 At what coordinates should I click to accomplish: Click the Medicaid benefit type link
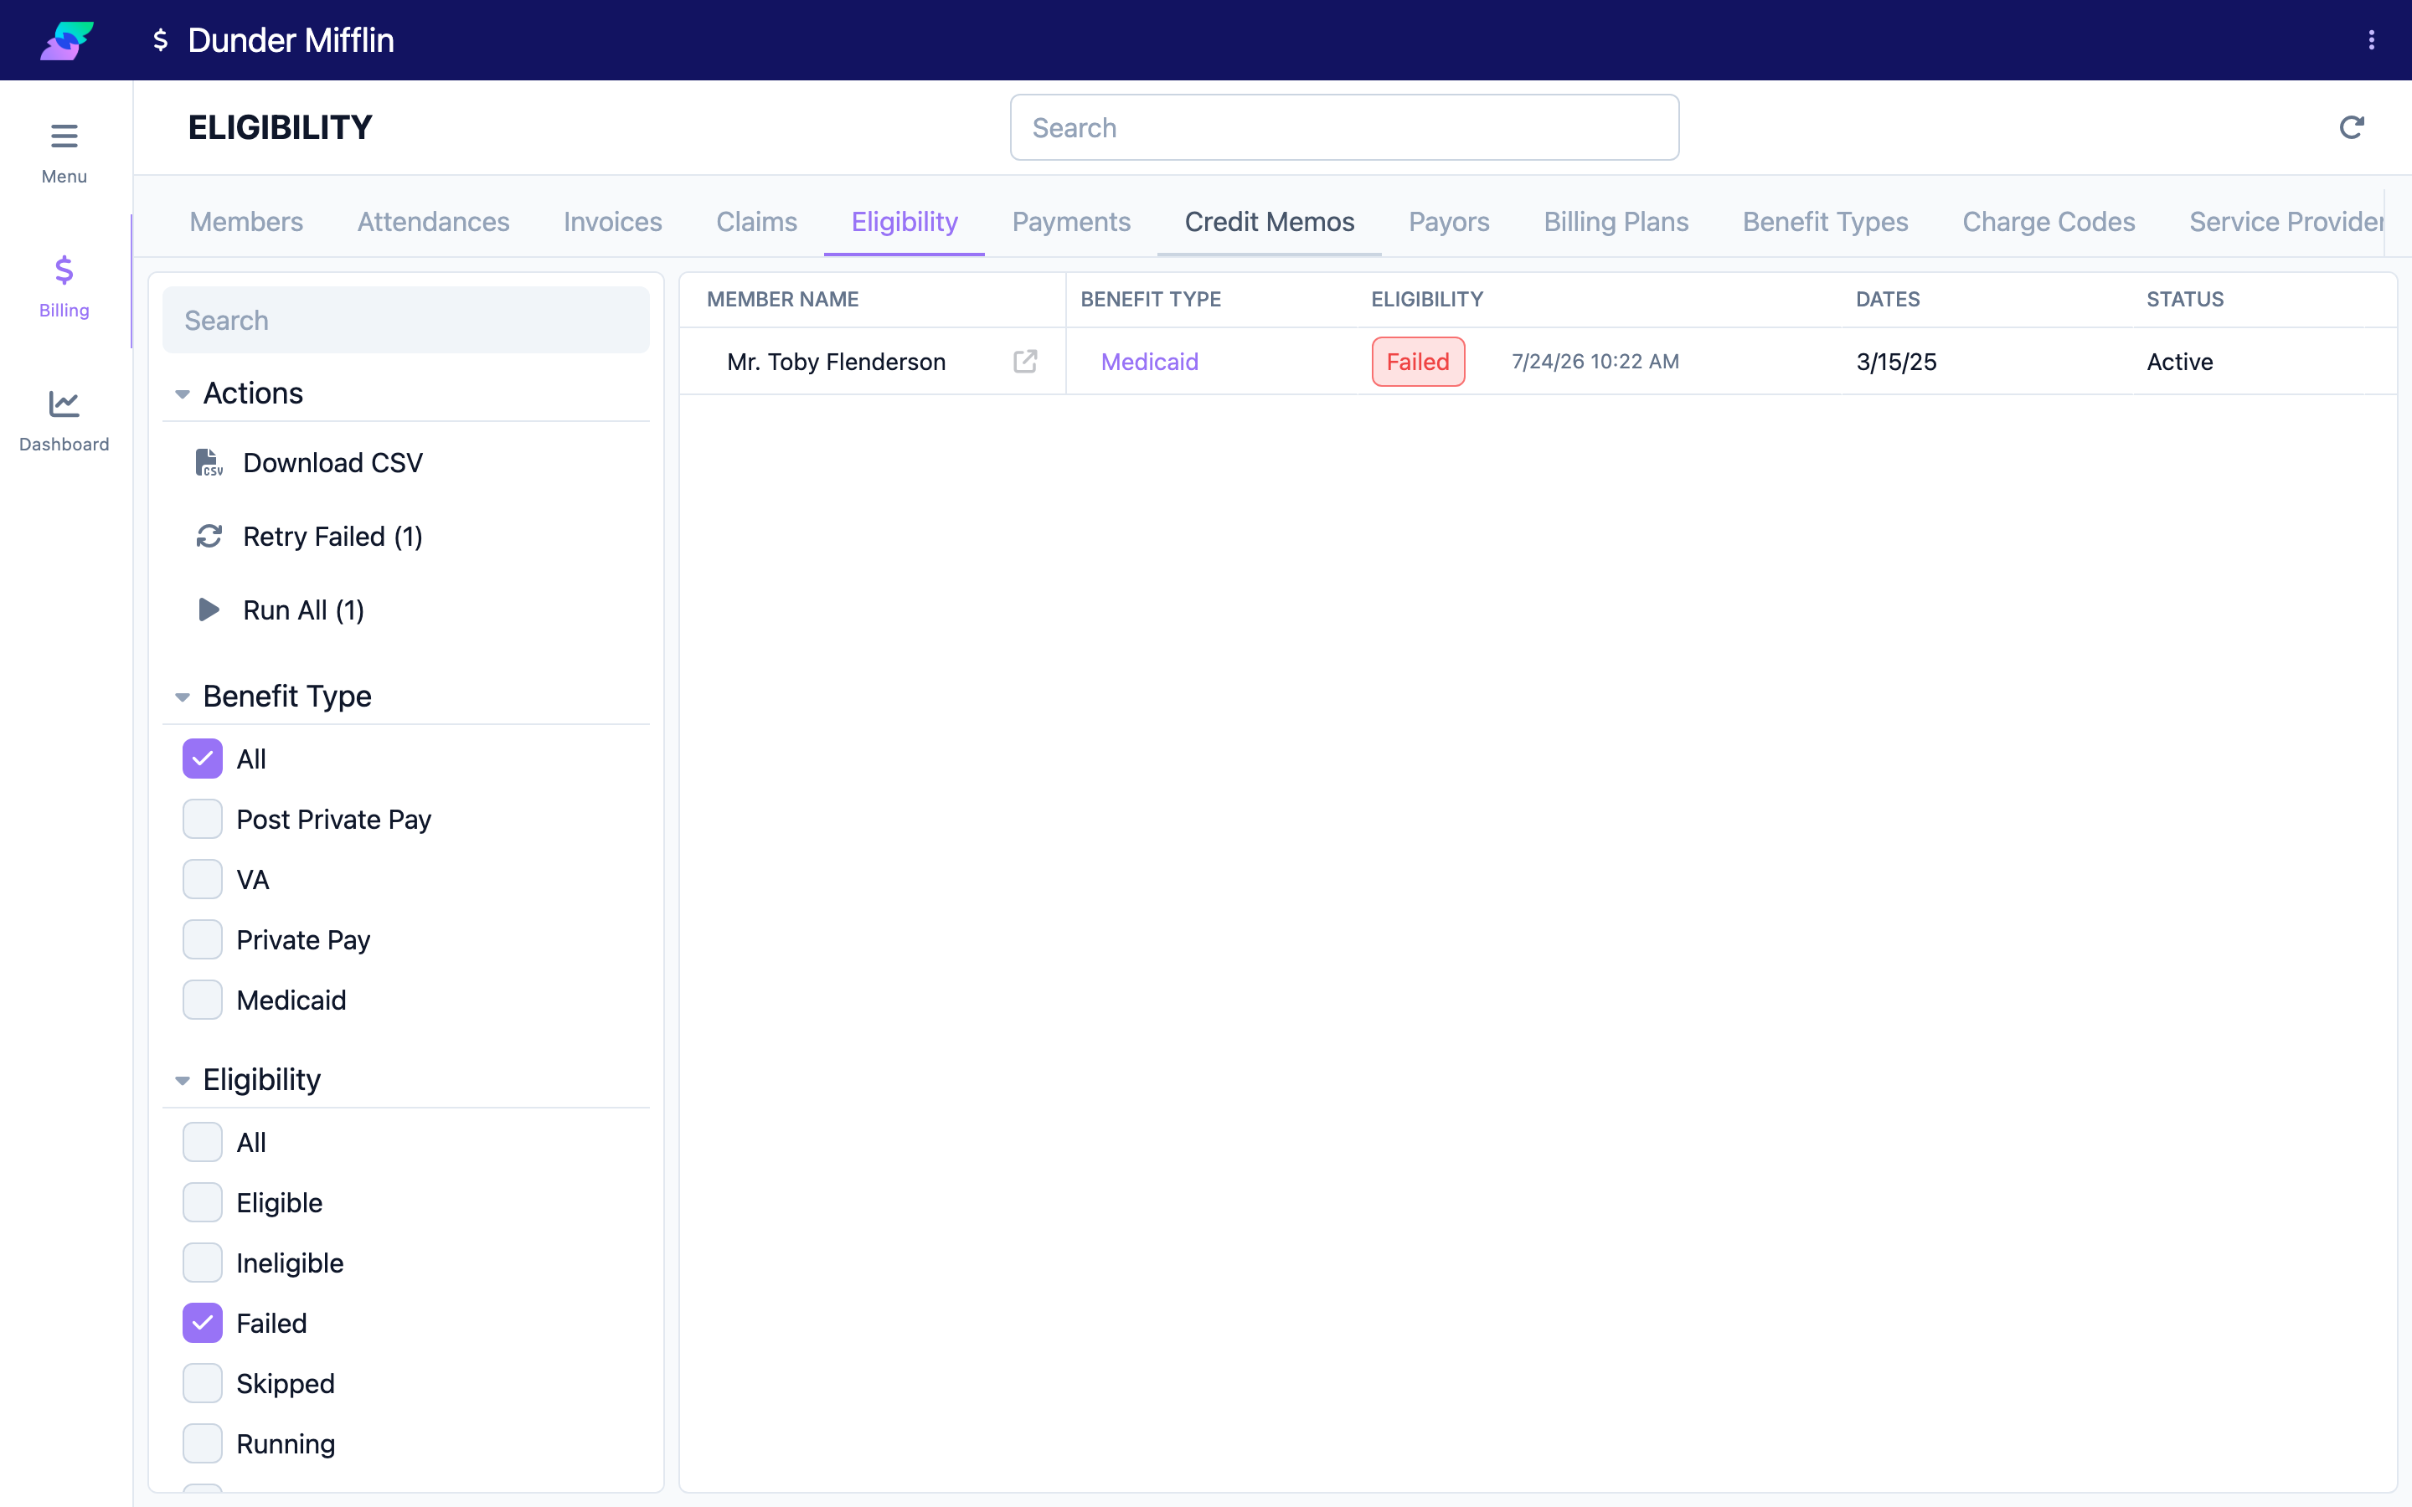1149,361
